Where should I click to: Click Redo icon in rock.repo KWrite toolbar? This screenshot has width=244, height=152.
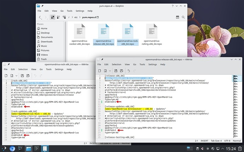coord(41,75)
